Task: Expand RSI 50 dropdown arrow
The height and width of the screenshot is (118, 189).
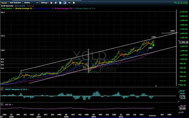Action: coord(12,104)
